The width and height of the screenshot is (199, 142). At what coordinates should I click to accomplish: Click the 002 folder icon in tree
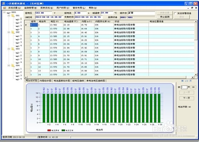click(13, 32)
